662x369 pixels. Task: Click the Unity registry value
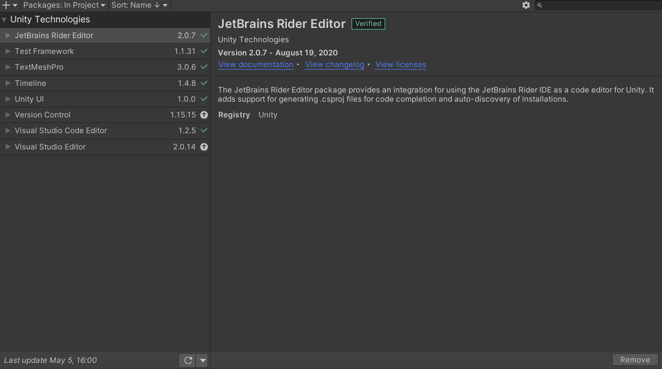[268, 115]
